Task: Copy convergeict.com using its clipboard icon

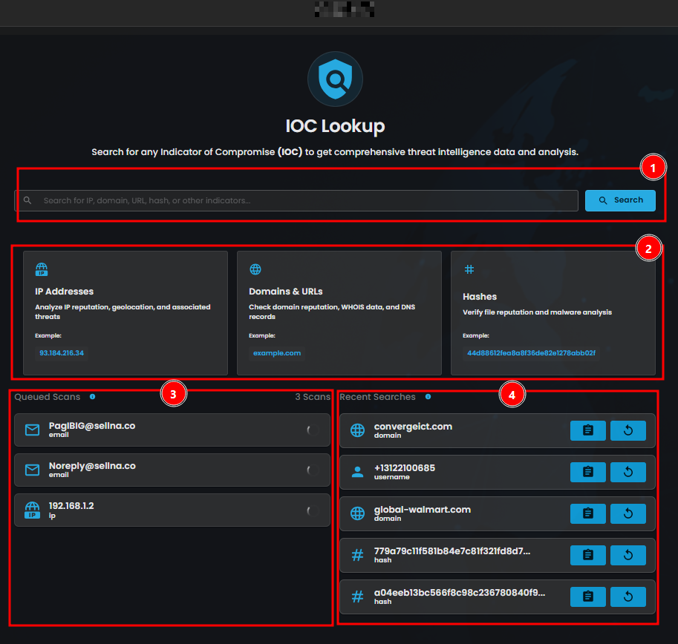Action: click(x=588, y=430)
